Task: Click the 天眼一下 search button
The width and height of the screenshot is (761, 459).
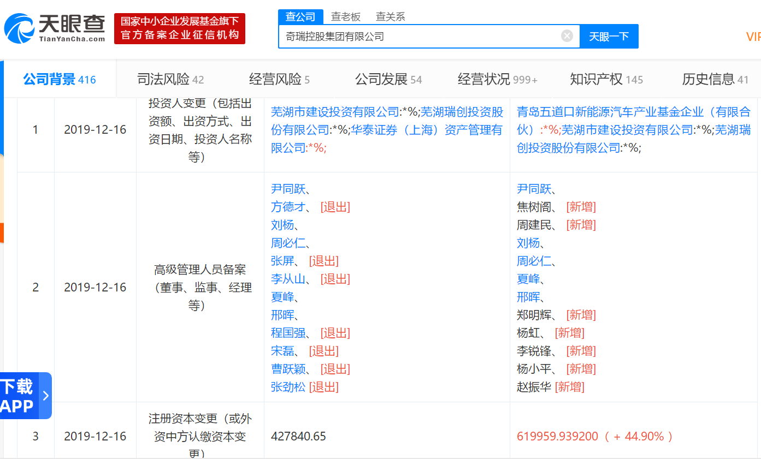Action: click(609, 37)
